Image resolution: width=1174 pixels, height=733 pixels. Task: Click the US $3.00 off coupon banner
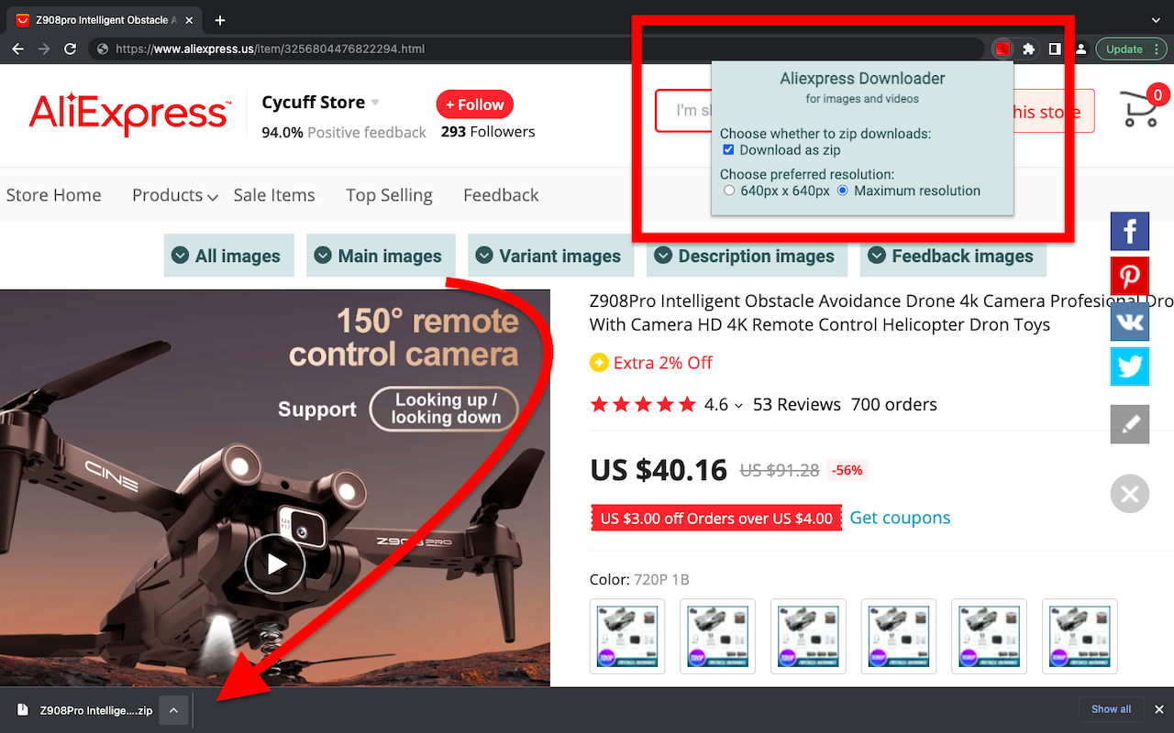coord(716,519)
